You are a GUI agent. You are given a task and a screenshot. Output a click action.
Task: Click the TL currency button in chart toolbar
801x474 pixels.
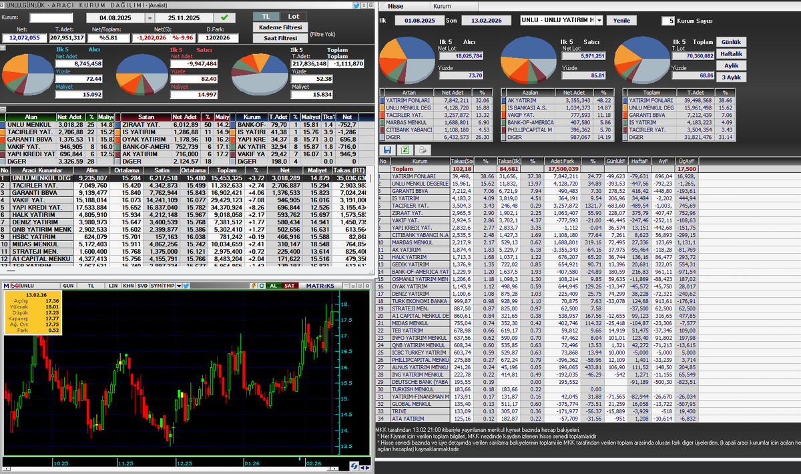[90, 286]
